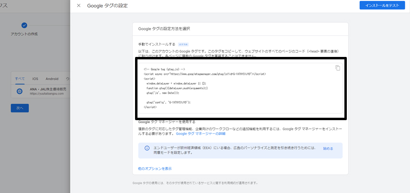The height and width of the screenshot is (193, 410).
Task: Click the Google タグ マネージャーを使用する heading
Action: coord(166,122)
